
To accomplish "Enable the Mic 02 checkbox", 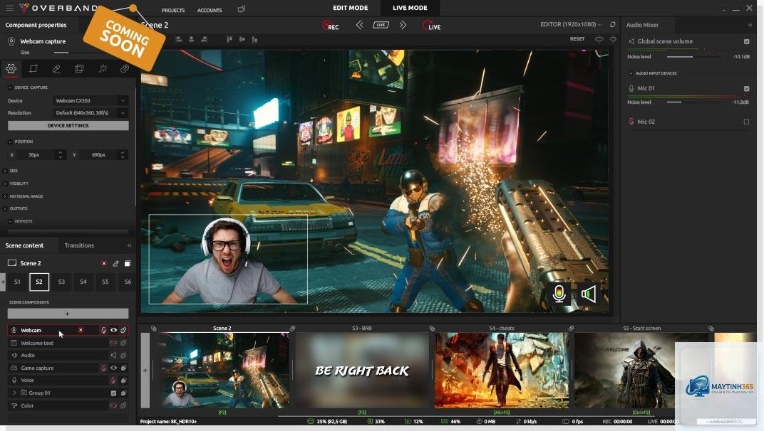I will pos(746,122).
